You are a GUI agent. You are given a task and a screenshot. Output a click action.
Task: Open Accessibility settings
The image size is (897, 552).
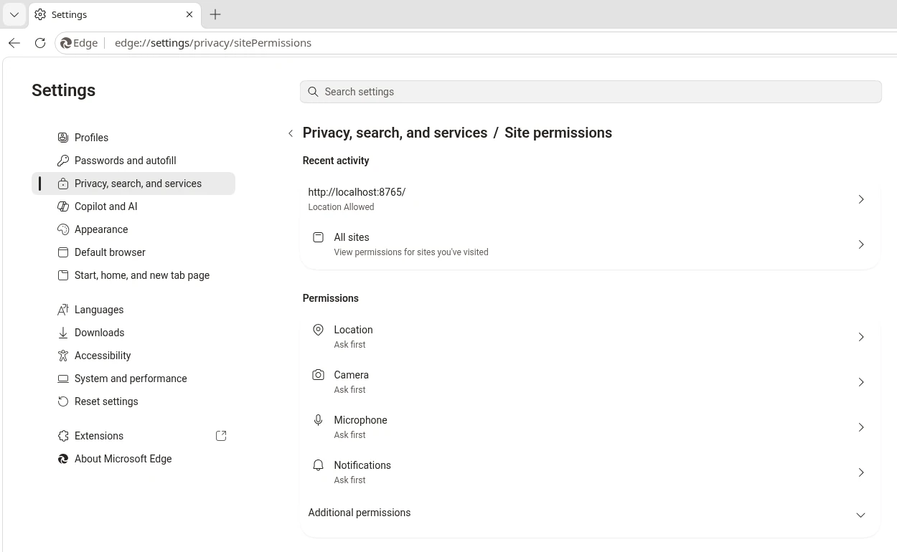133,356
